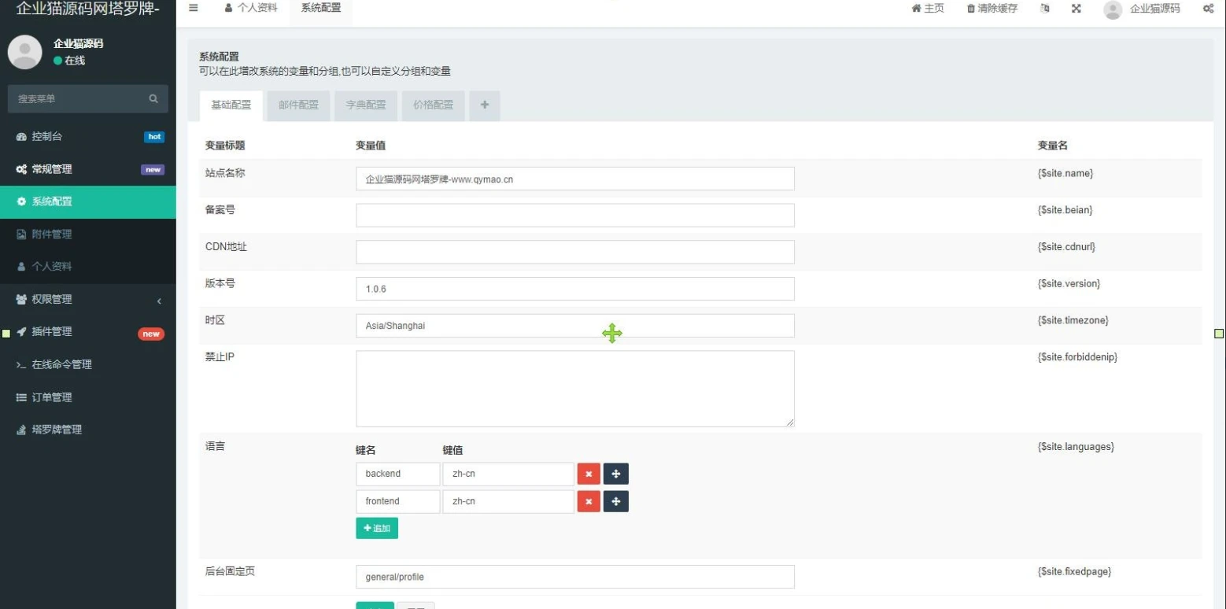Open 在线命令管理 menu item

click(x=88, y=364)
